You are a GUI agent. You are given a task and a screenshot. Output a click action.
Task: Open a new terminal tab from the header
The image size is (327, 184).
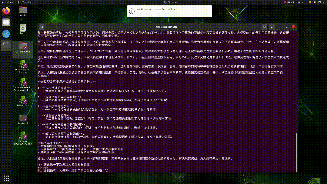[41, 27]
